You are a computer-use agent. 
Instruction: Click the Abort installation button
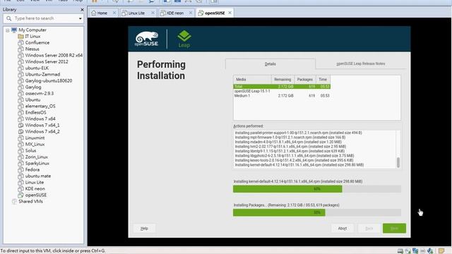(342, 229)
